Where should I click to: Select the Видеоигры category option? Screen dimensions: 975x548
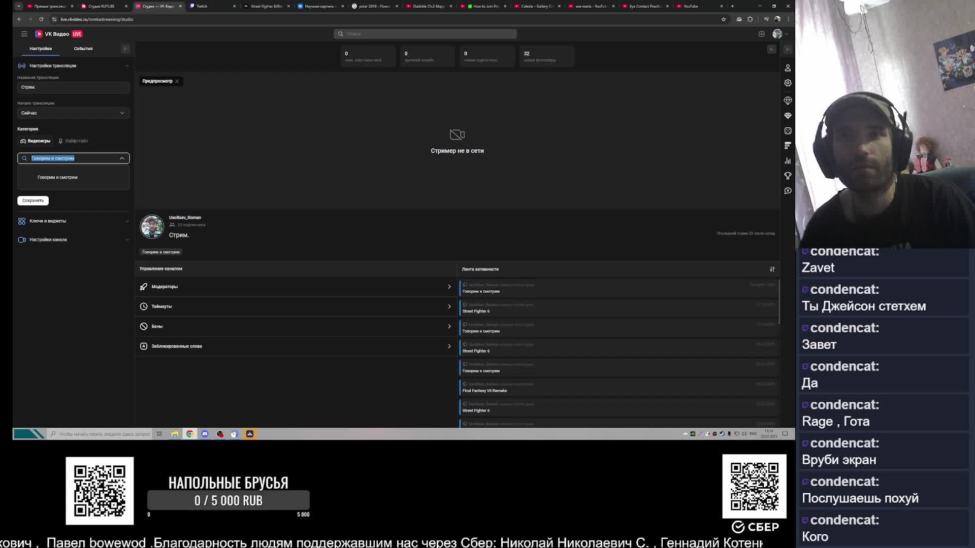36,141
